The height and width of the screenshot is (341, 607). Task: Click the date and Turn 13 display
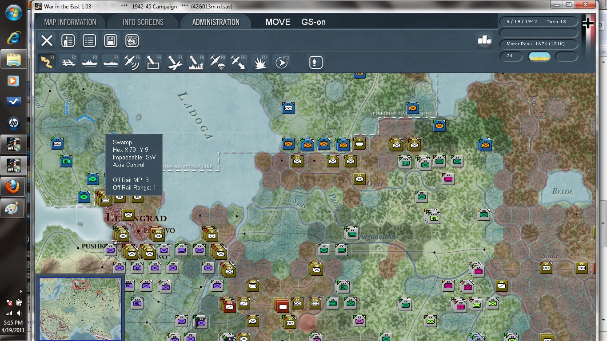[539, 22]
